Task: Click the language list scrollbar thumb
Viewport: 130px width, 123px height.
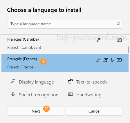Action: coord(128,50)
